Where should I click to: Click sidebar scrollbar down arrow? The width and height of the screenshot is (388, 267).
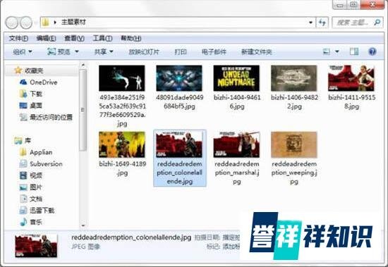(x=83, y=225)
